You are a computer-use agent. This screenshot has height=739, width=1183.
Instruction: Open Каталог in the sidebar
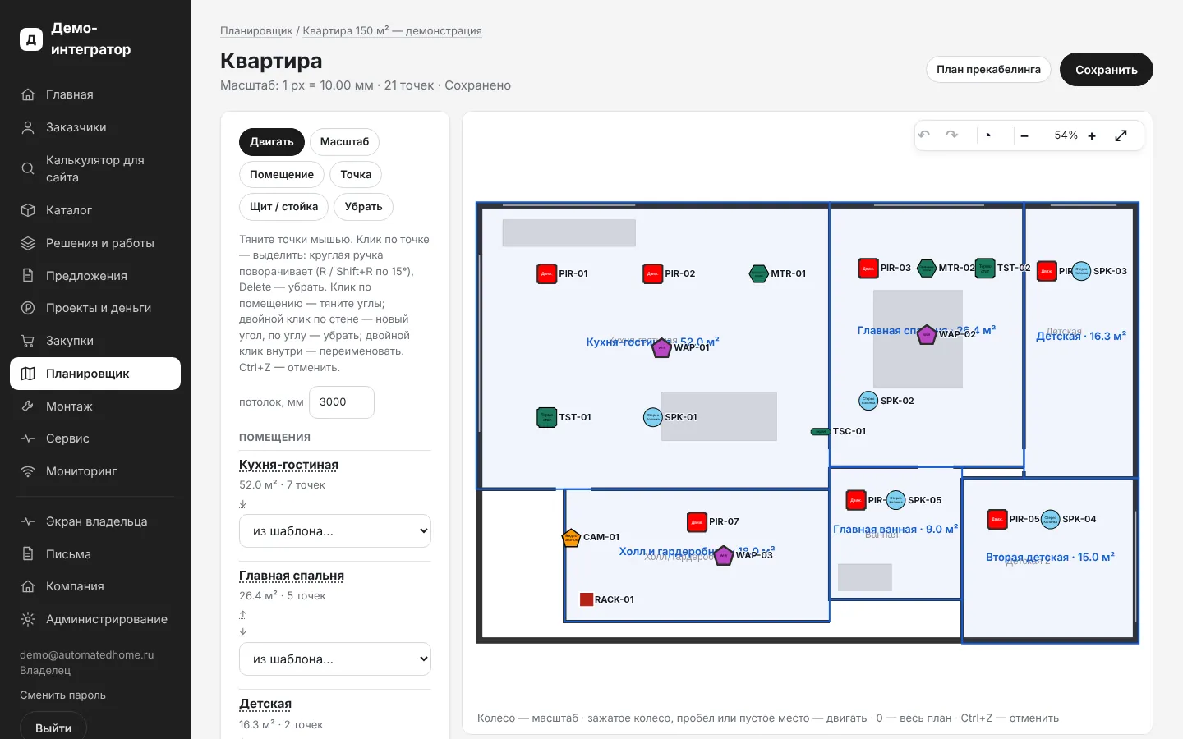pos(95,210)
